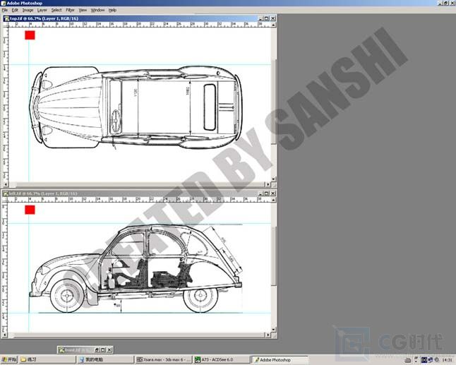The height and width of the screenshot is (365, 456).
Task: Open the Layer menu
Action: (42, 10)
